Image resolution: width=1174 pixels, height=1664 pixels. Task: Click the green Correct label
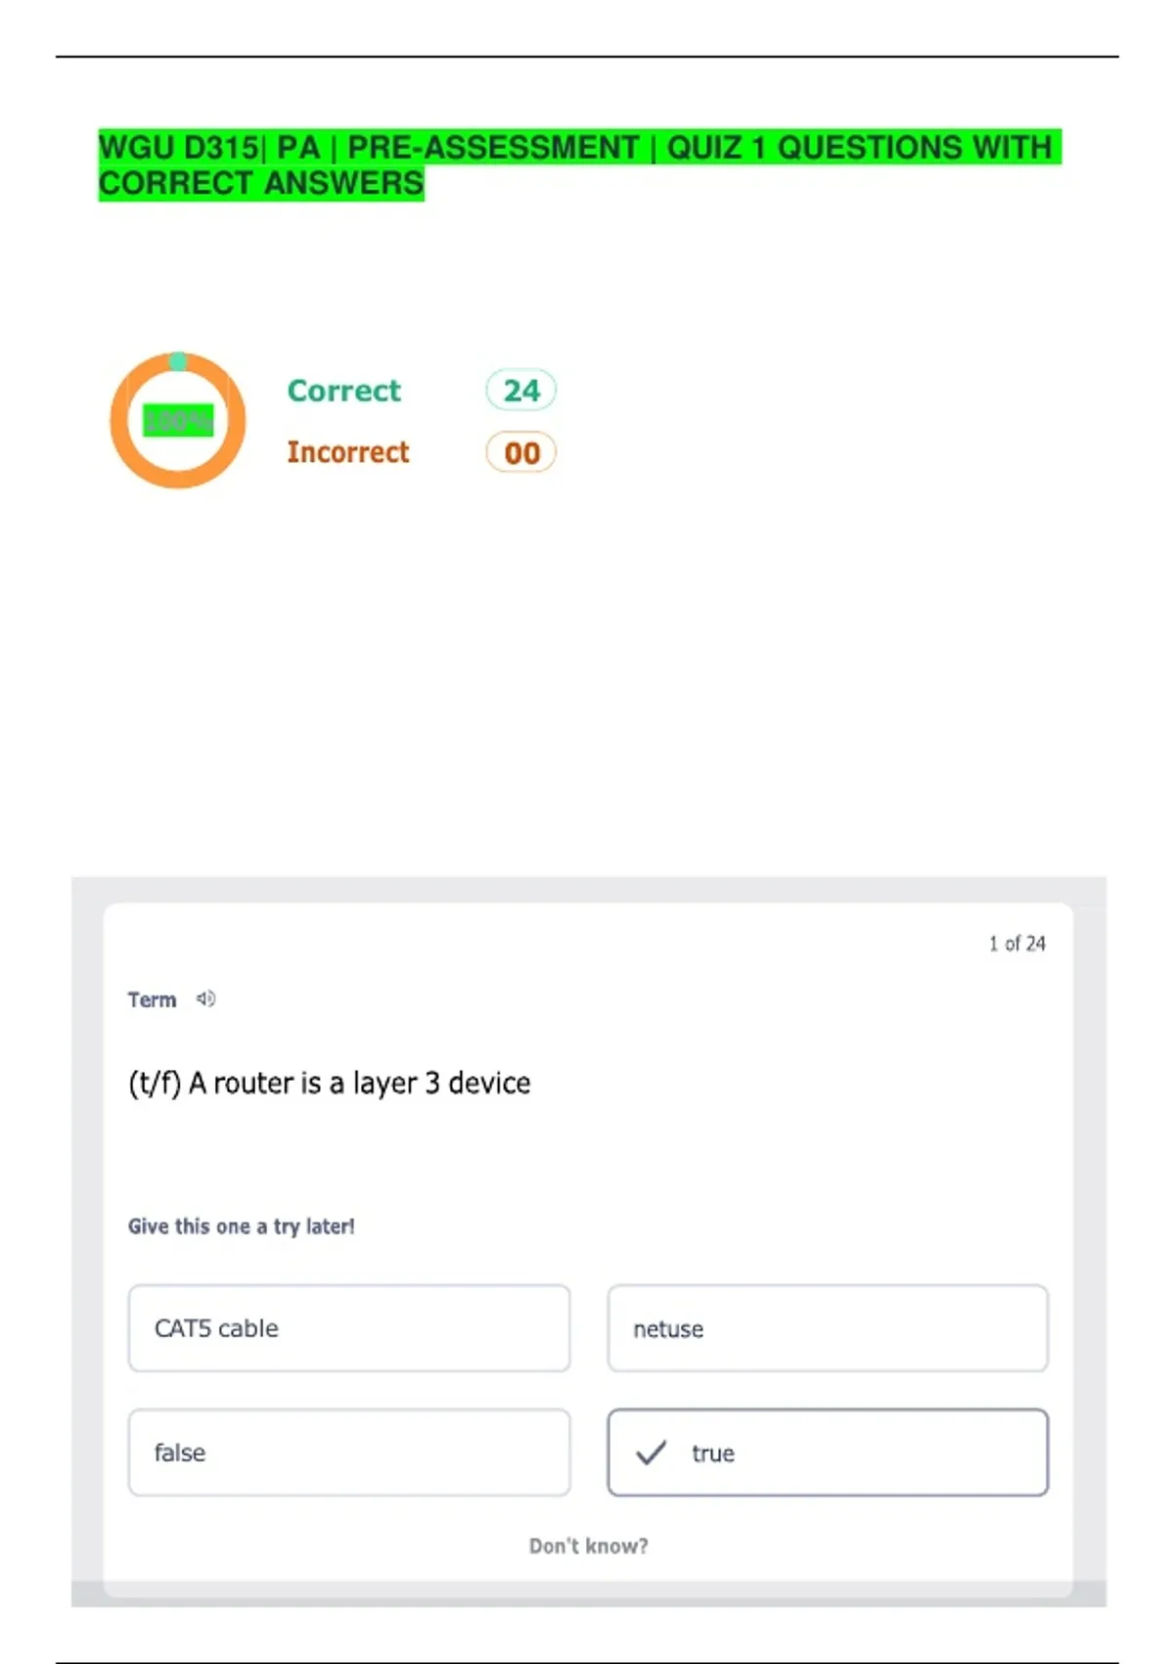(x=343, y=391)
